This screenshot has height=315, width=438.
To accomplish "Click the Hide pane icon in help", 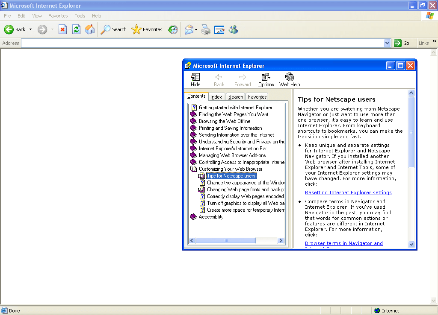I will [x=195, y=77].
